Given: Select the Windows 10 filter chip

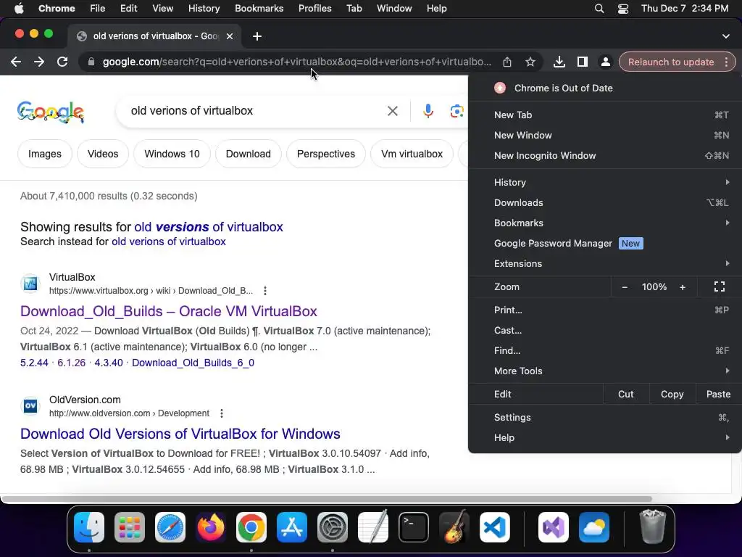Looking at the screenshot, I should (172, 154).
